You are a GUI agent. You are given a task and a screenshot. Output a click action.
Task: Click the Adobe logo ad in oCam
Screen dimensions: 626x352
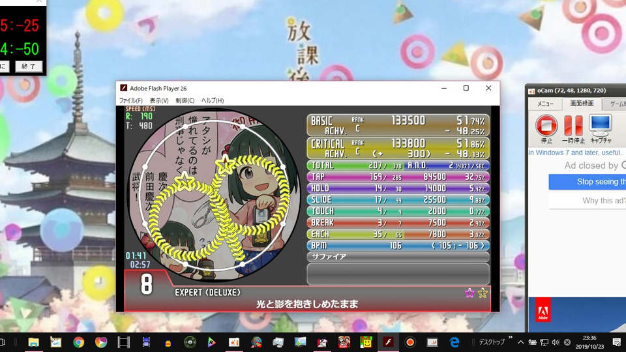pyautogui.click(x=543, y=310)
